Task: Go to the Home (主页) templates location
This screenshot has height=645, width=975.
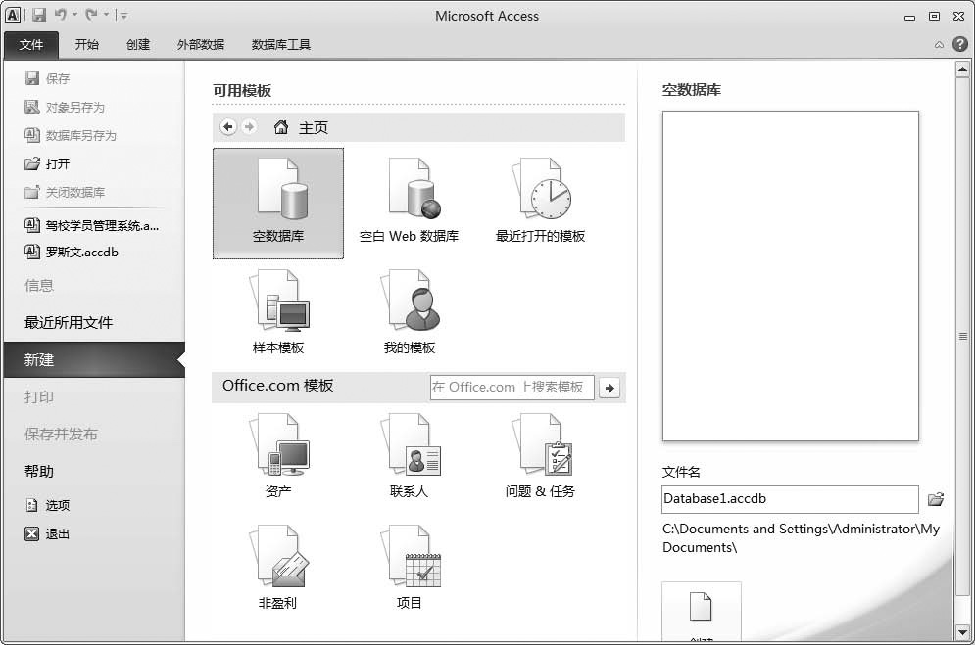Action: [301, 128]
